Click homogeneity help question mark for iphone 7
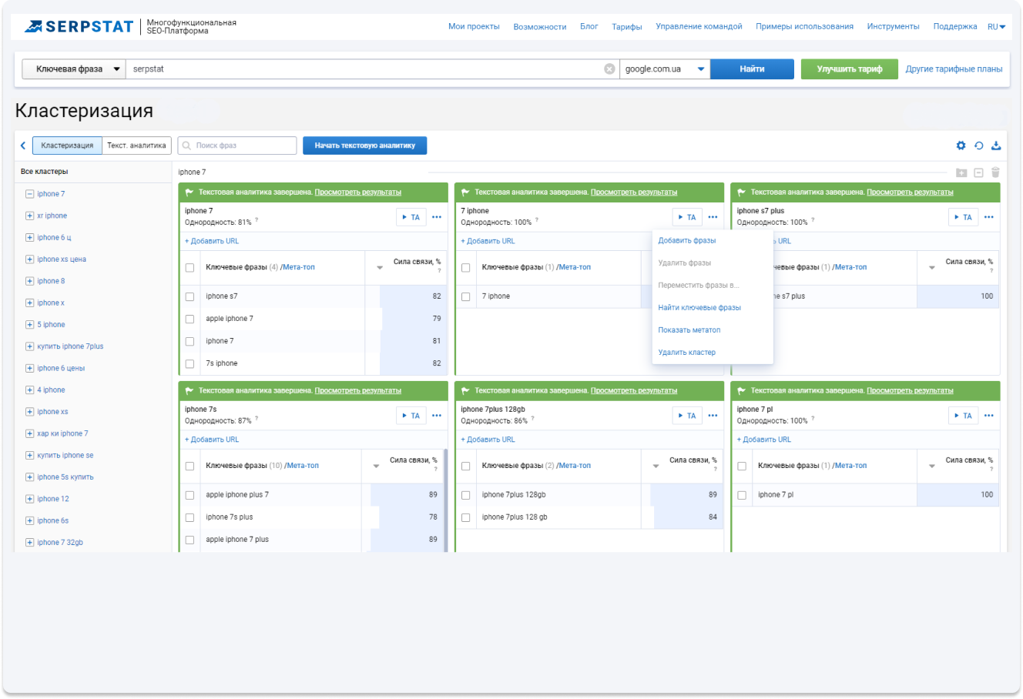 click(257, 220)
